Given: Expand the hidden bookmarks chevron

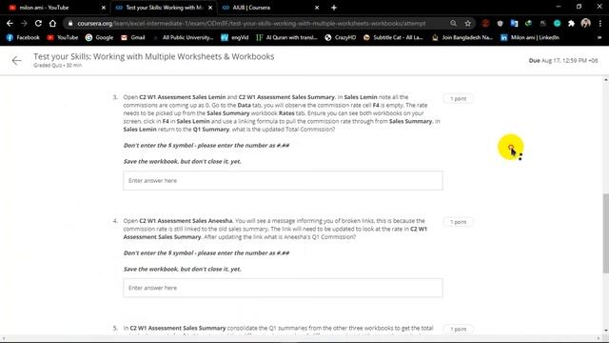Looking at the screenshot, I should (599, 37).
